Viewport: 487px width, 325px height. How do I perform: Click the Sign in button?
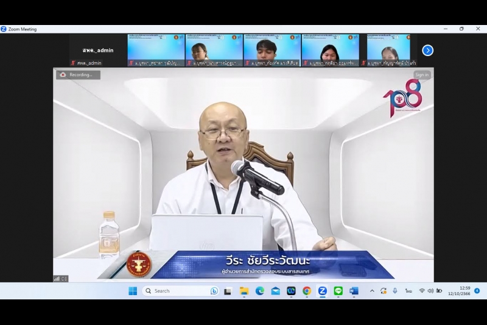click(x=422, y=74)
